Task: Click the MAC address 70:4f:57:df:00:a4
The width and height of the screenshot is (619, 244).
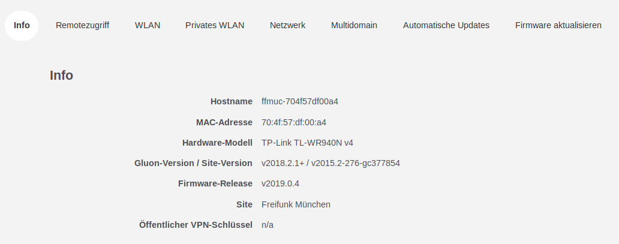Action: (x=294, y=122)
